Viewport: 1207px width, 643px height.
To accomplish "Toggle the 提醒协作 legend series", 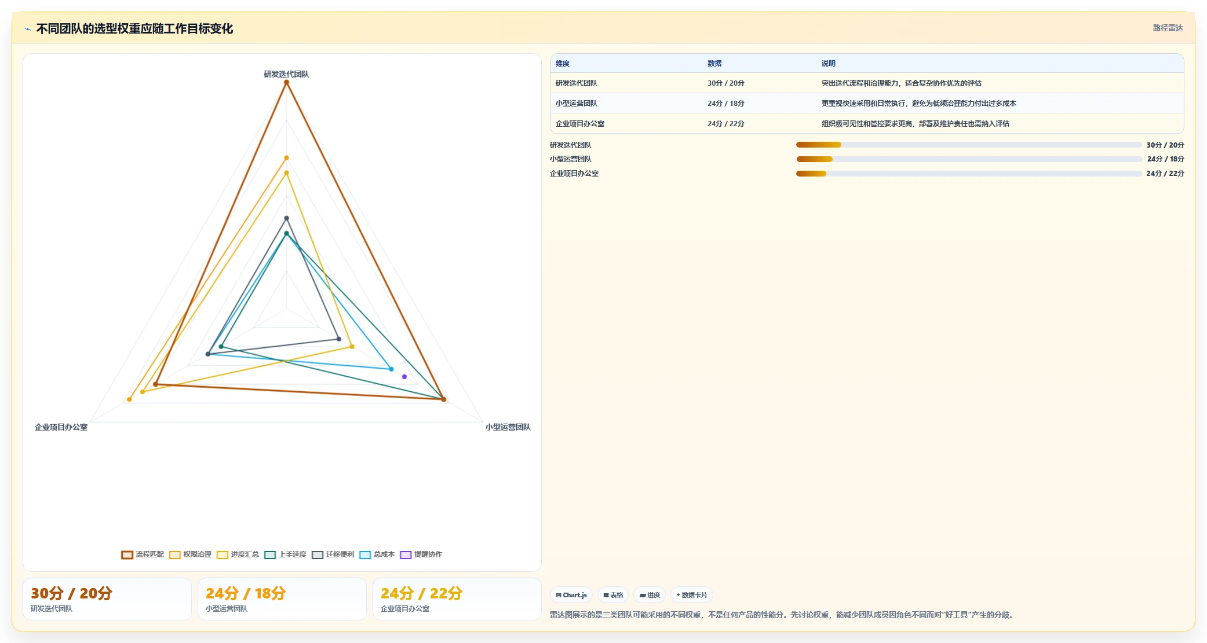I will coord(421,554).
